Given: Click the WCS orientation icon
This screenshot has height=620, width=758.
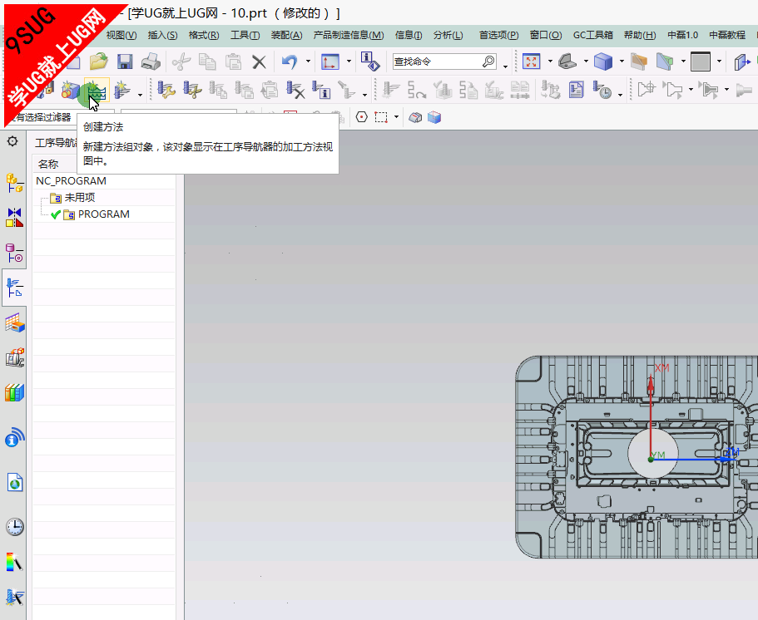Looking at the screenshot, I should click(x=330, y=62).
